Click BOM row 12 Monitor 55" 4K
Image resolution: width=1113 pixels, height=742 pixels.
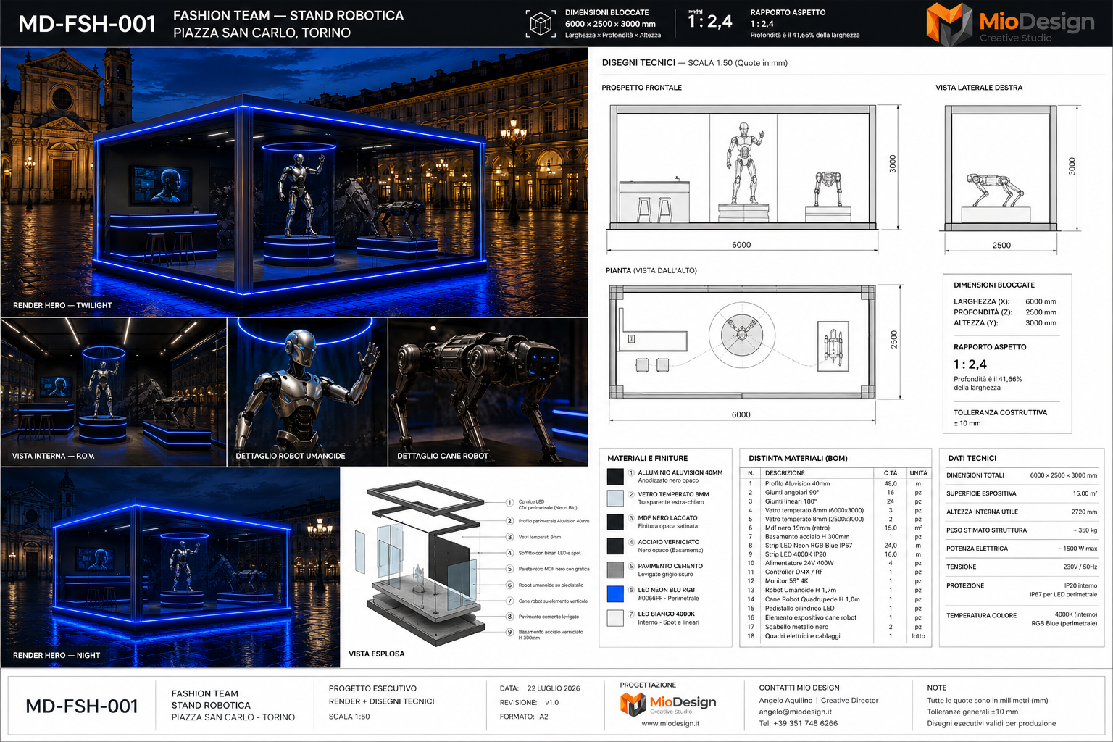(835, 581)
